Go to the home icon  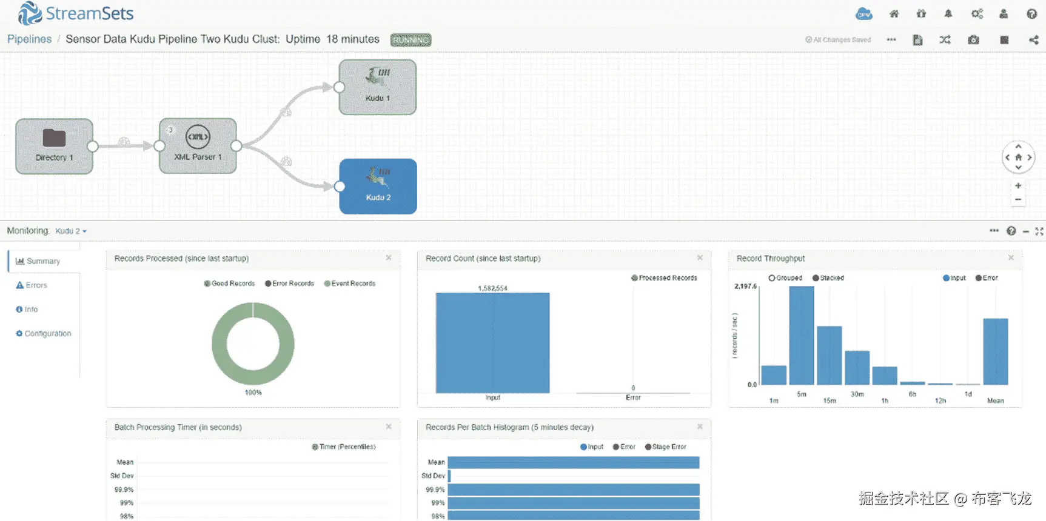[894, 14]
